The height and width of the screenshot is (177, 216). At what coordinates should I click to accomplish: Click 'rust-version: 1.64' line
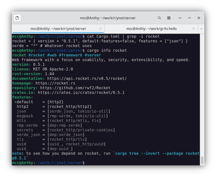33,74
